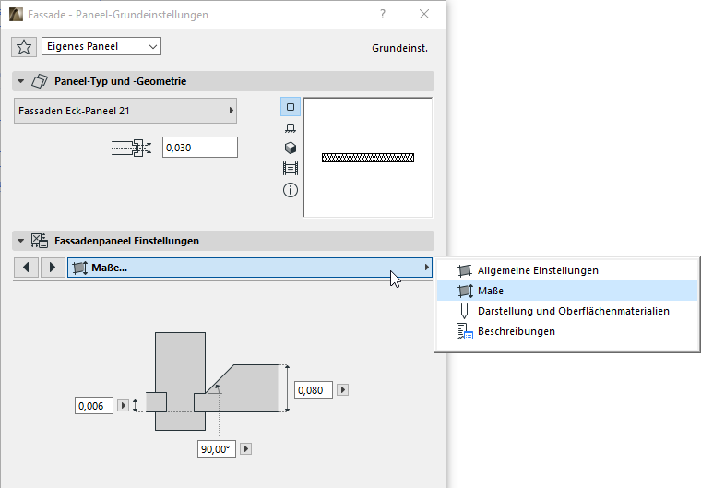Choose Maße from the popup menu
Viewport: 701px width, 488px height.
(x=567, y=291)
